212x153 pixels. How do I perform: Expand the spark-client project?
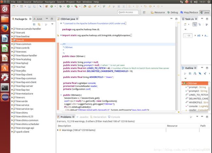point(12,132)
